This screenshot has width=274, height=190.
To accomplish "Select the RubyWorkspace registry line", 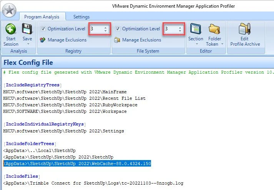I will [x=70, y=105].
